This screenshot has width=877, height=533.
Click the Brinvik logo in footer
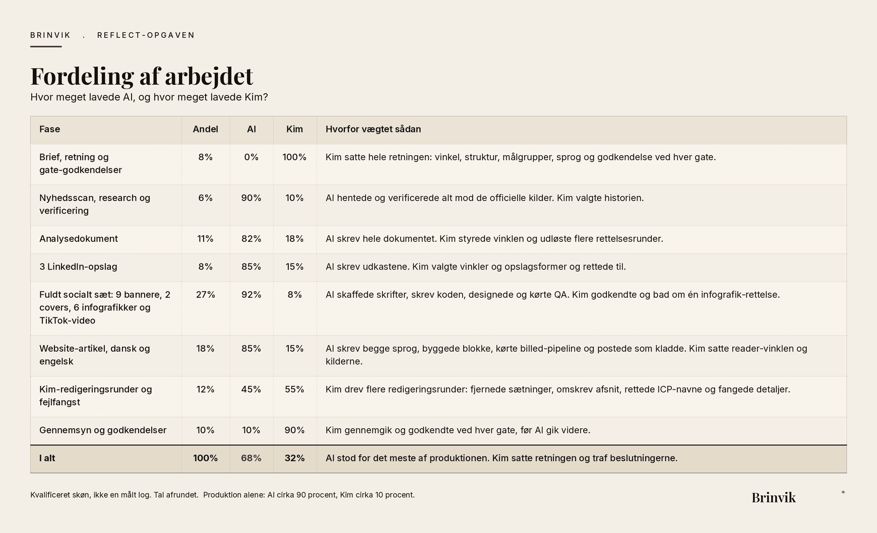773,498
